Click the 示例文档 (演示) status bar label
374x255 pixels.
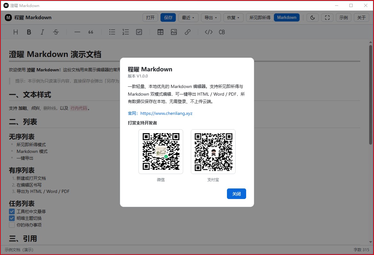coord(19,250)
